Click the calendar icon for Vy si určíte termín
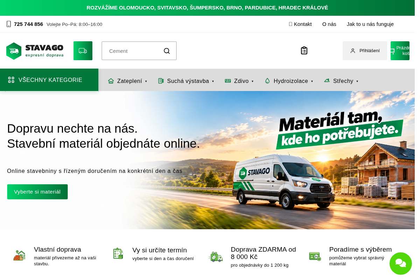420x280 pixels. click(118, 253)
